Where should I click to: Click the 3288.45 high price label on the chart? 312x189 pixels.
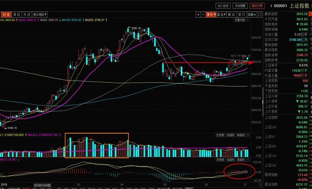[x=136, y=28]
